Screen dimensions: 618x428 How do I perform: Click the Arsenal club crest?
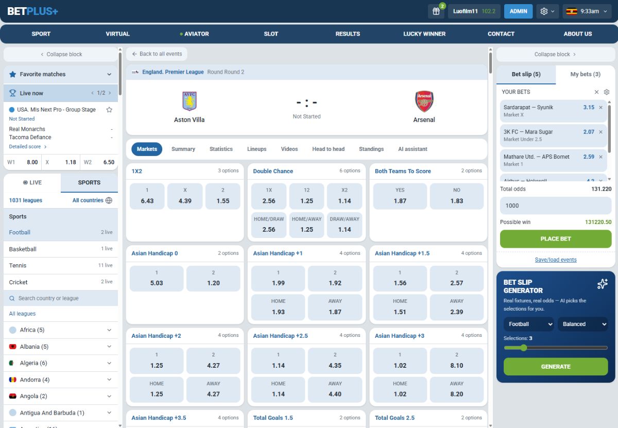coord(424,101)
